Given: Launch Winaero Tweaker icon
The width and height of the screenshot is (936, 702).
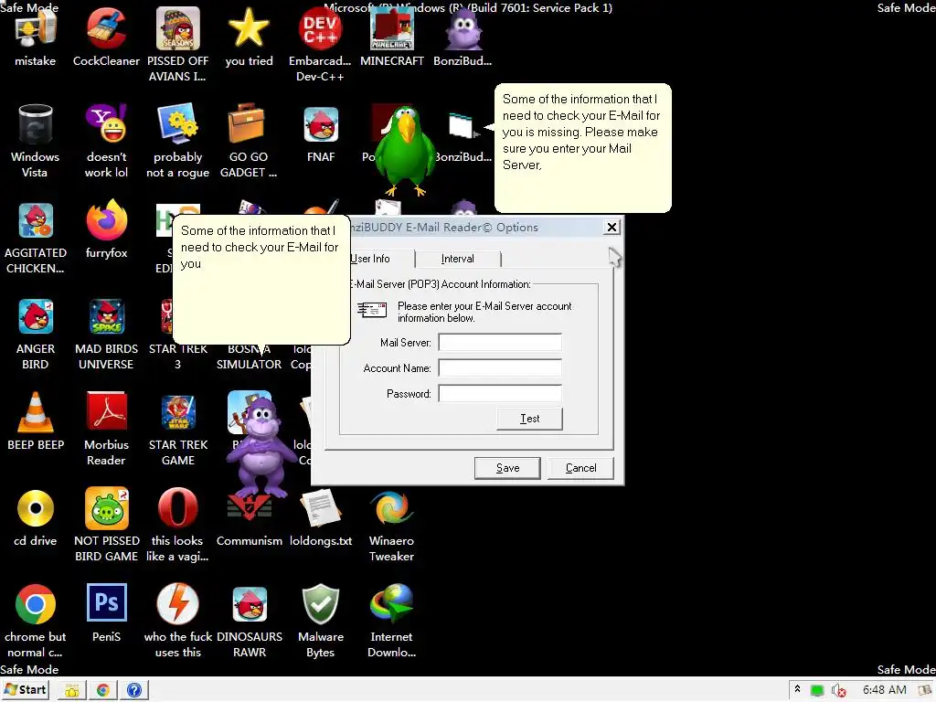Looking at the screenshot, I should [x=391, y=508].
